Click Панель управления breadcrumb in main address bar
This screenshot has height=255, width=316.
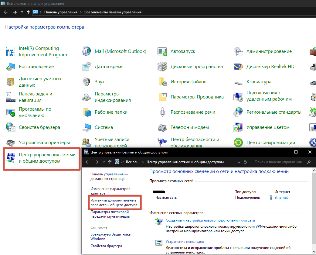tap(61, 12)
